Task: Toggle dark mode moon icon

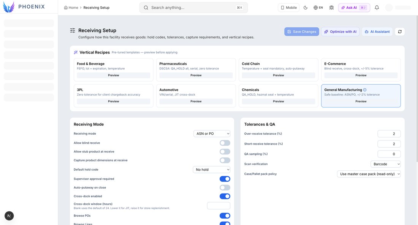Action: click(306, 8)
